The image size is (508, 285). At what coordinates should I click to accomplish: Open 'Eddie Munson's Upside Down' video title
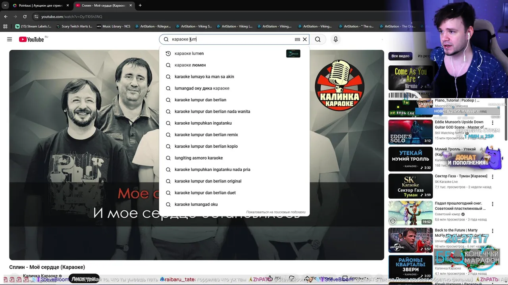click(x=460, y=125)
